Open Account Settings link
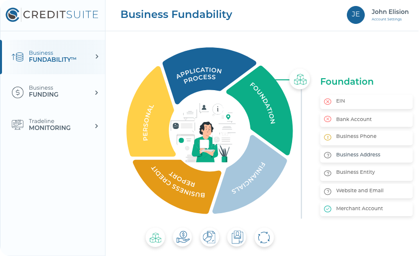This screenshot has height=256, width=420. coord(387,19)
